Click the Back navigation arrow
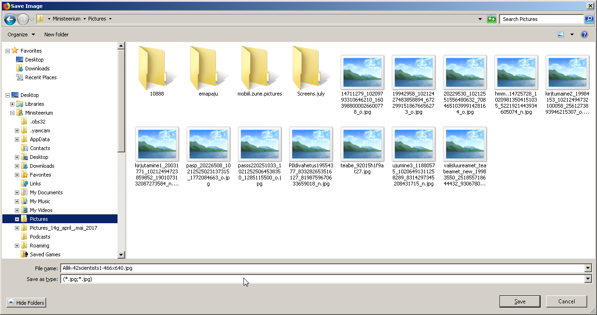Screen dimensions: 597x315 pyautogui.click(x=10, y=19)
